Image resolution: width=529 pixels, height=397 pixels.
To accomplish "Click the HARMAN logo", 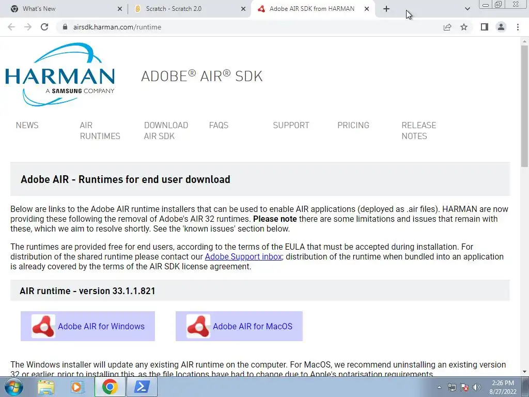I will pyautogui.click(x=60, y=74).
